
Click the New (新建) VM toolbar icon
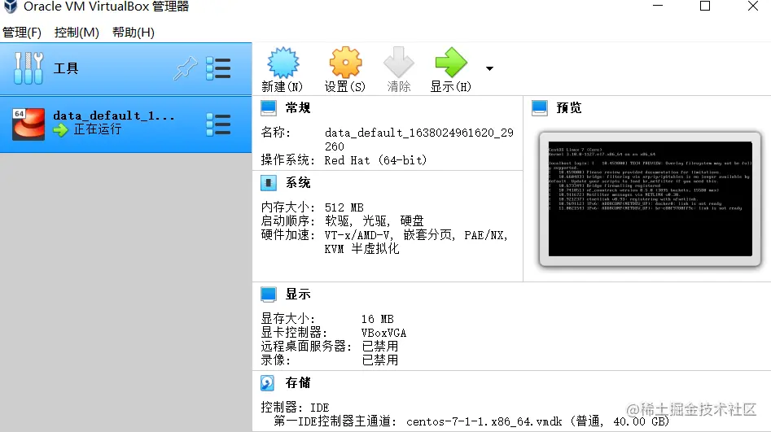[283, 63]
